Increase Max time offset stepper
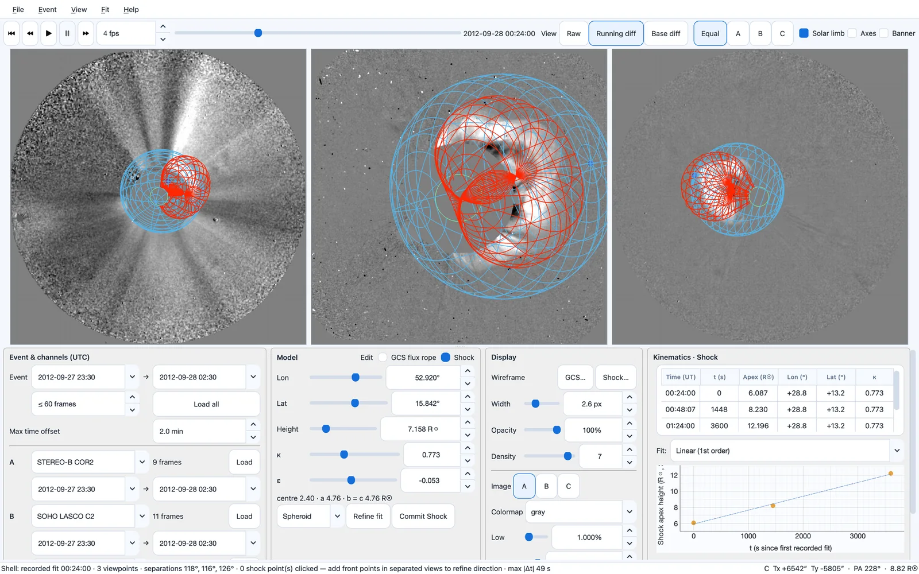Screen dimensions: 919x574 [253, 425]
